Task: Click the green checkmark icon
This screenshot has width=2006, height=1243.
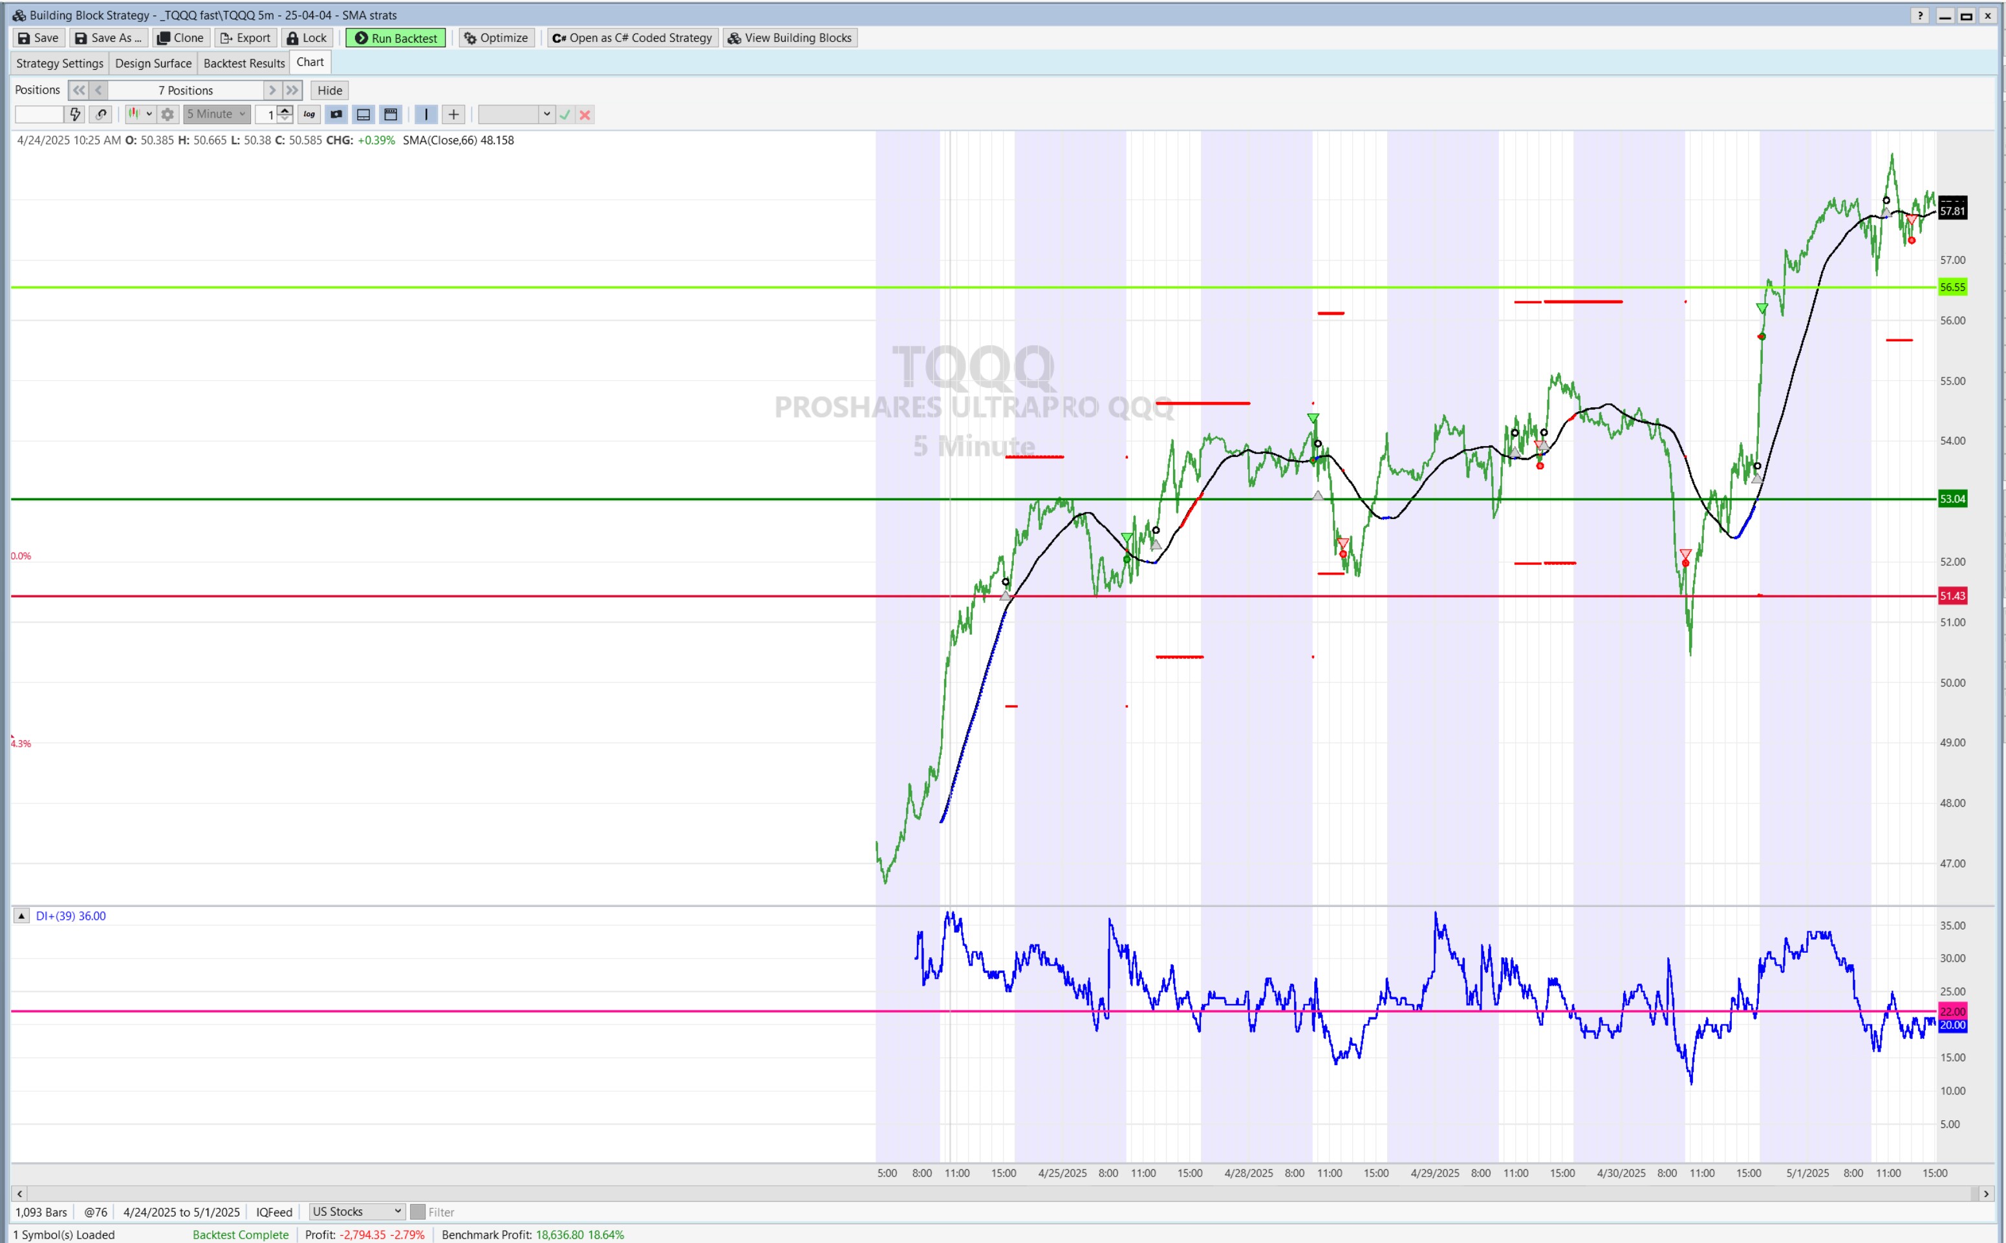Action: pyautogui.click(x=565, y=115)
